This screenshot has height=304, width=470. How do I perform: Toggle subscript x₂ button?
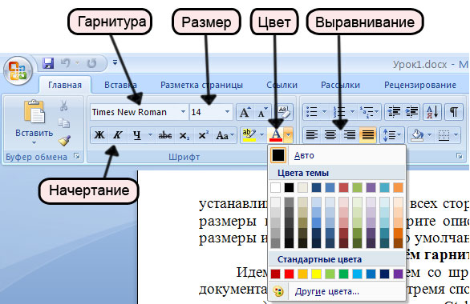[184, 135]
